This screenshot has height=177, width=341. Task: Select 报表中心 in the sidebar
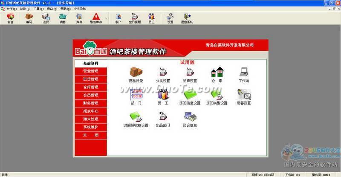91,111
